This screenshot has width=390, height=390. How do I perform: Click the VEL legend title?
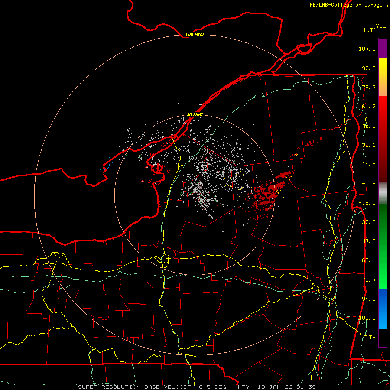(380, 26)
